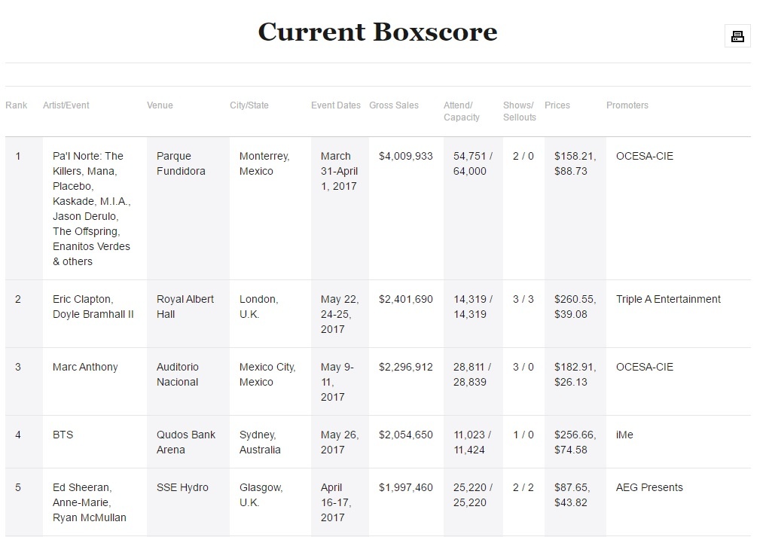
Task: Click the Shows/Sellouts column header
Action: pyautogui.click(x=520, y=111)
